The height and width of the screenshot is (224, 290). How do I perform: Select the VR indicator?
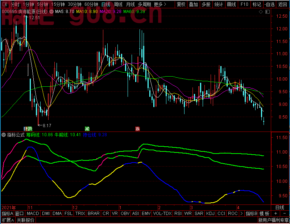pyautogui.click(x=115, y=214)
